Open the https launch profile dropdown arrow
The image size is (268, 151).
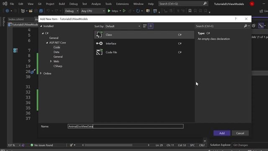(x=120, y=11)
